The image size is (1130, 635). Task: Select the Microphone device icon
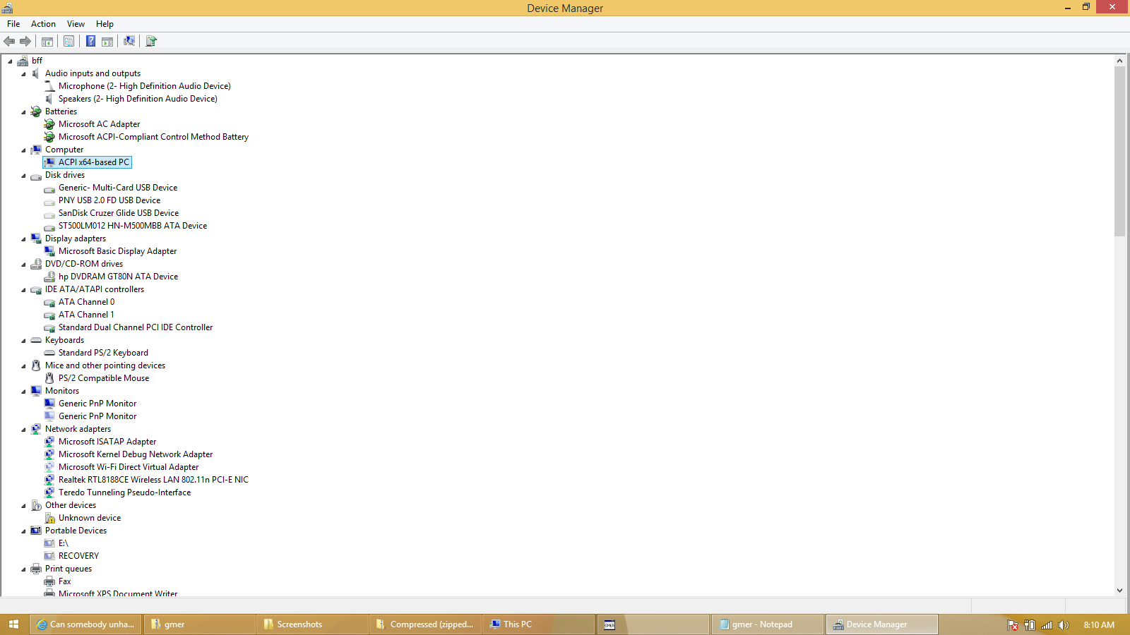(x=49, y=86)
